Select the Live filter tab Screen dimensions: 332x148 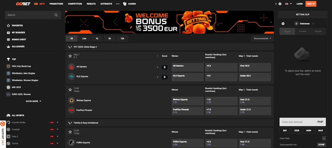pyautogui.click(x=84, y=38)
